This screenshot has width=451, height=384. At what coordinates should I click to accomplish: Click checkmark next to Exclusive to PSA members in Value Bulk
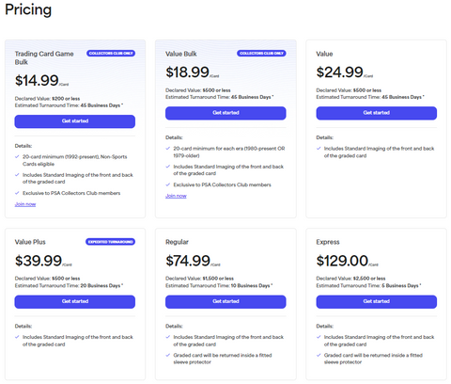(x=168, y=184)
